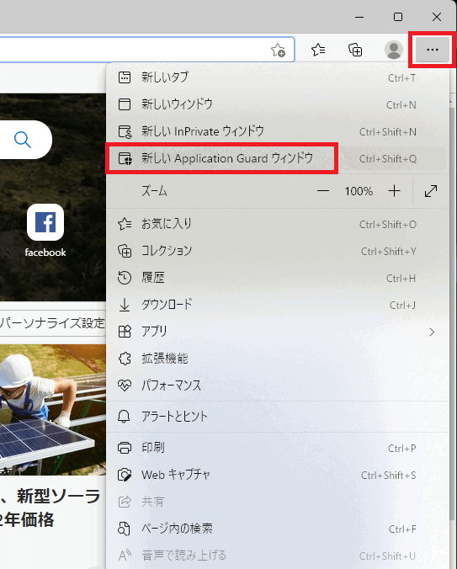
Task: Expand the アプリ submenu arrow
Action: [x=432, y=332]
